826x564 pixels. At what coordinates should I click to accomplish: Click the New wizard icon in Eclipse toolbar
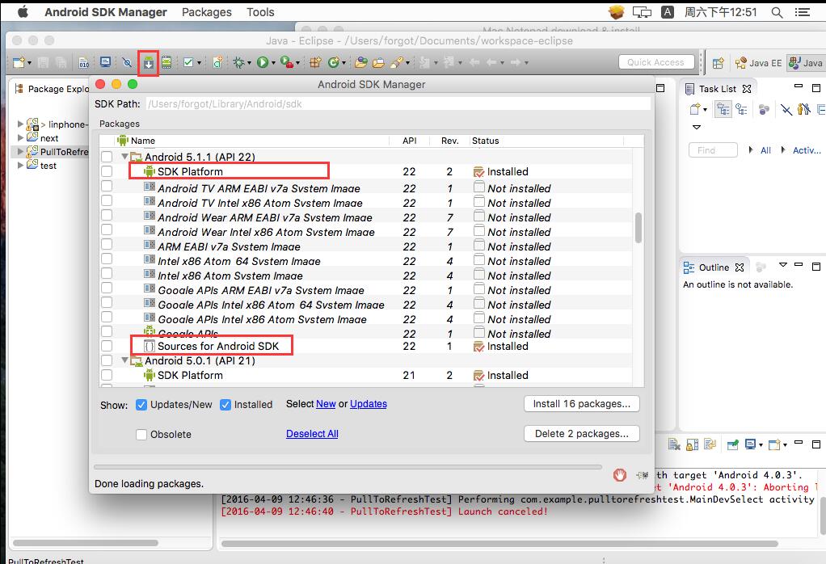[19, 63]
